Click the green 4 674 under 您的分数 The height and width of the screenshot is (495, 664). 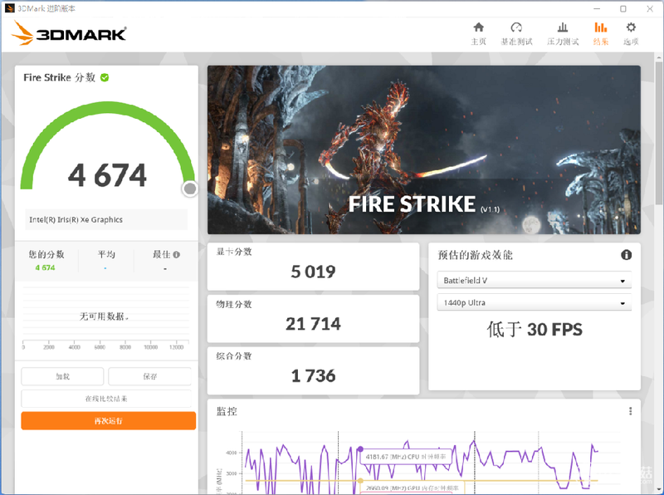click(x=46, y=267)
